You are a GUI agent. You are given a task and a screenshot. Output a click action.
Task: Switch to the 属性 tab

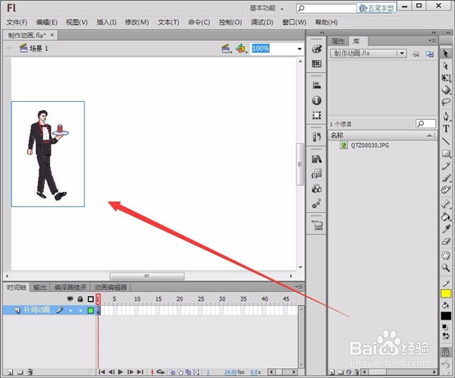(x=338, y=41)
